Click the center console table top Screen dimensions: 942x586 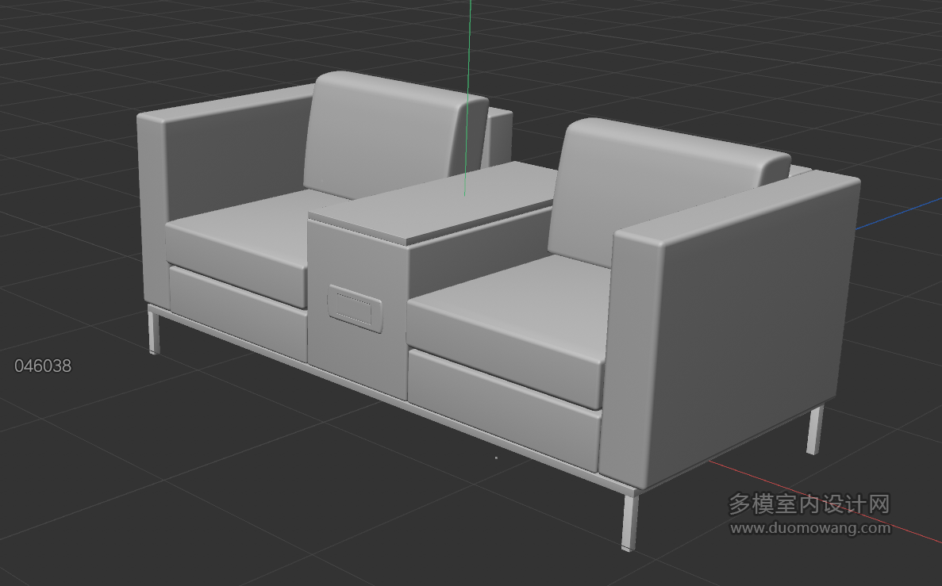tap(434, 201)
